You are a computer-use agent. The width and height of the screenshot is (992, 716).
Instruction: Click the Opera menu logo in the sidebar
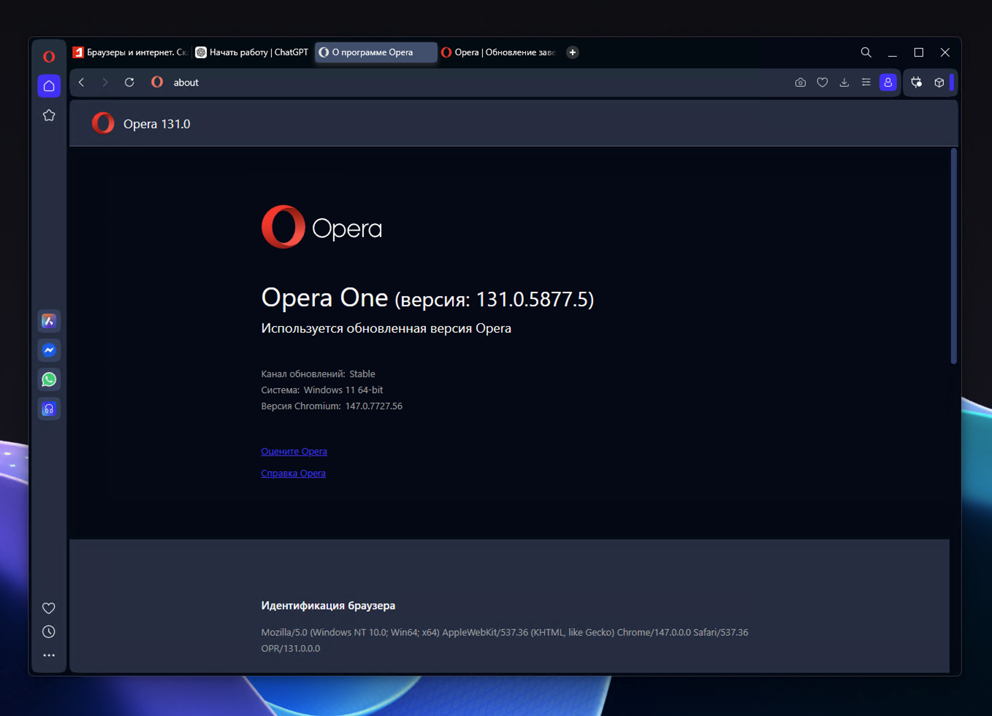tap(49, 56)
